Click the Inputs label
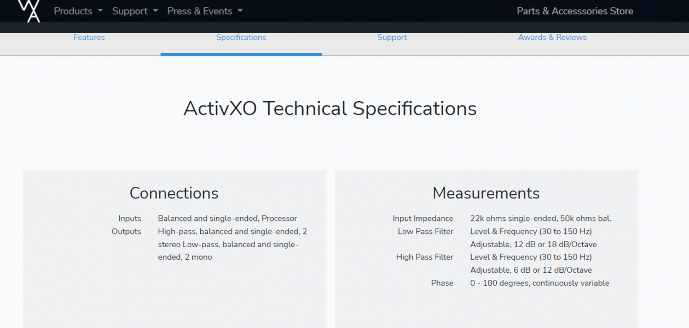This screenshot has height=328, width=689. 130,218
